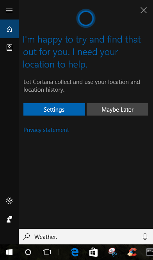The width and height of the screenshot is (153, 260).
Task: Close the Cortana panel
Action: (x=144, y=10)
